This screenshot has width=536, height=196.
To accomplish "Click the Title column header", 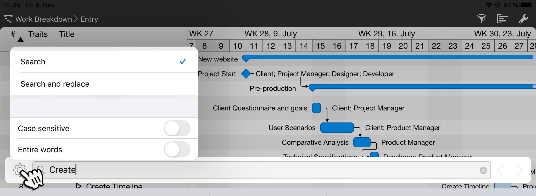I will click(67, 34).
